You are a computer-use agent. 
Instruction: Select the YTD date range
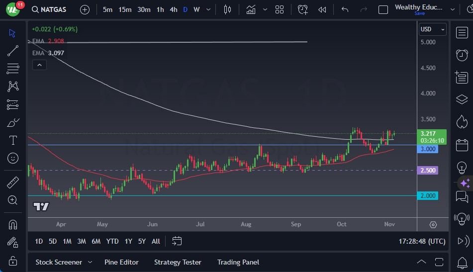pos(112,241)
